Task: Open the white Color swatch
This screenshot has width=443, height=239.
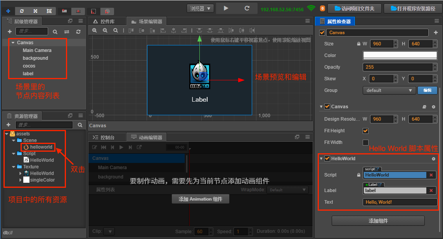Action: click(x=400, y=55)
